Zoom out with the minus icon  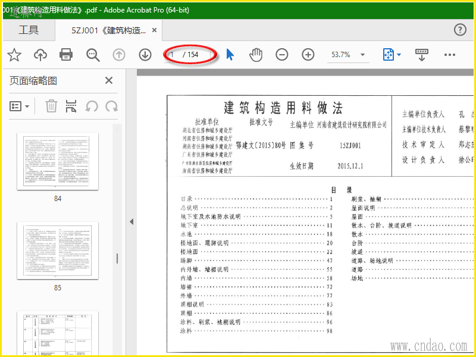click(281, 55)
